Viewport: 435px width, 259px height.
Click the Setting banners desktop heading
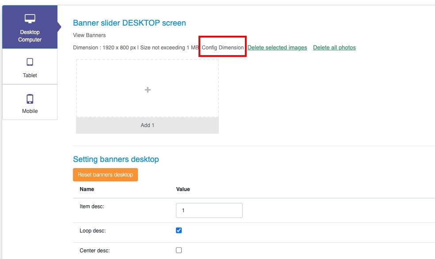[116, 159]
